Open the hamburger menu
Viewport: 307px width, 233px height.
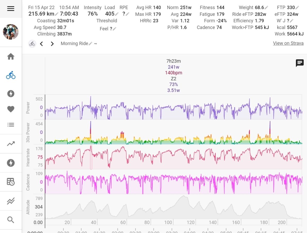point(11,9)
